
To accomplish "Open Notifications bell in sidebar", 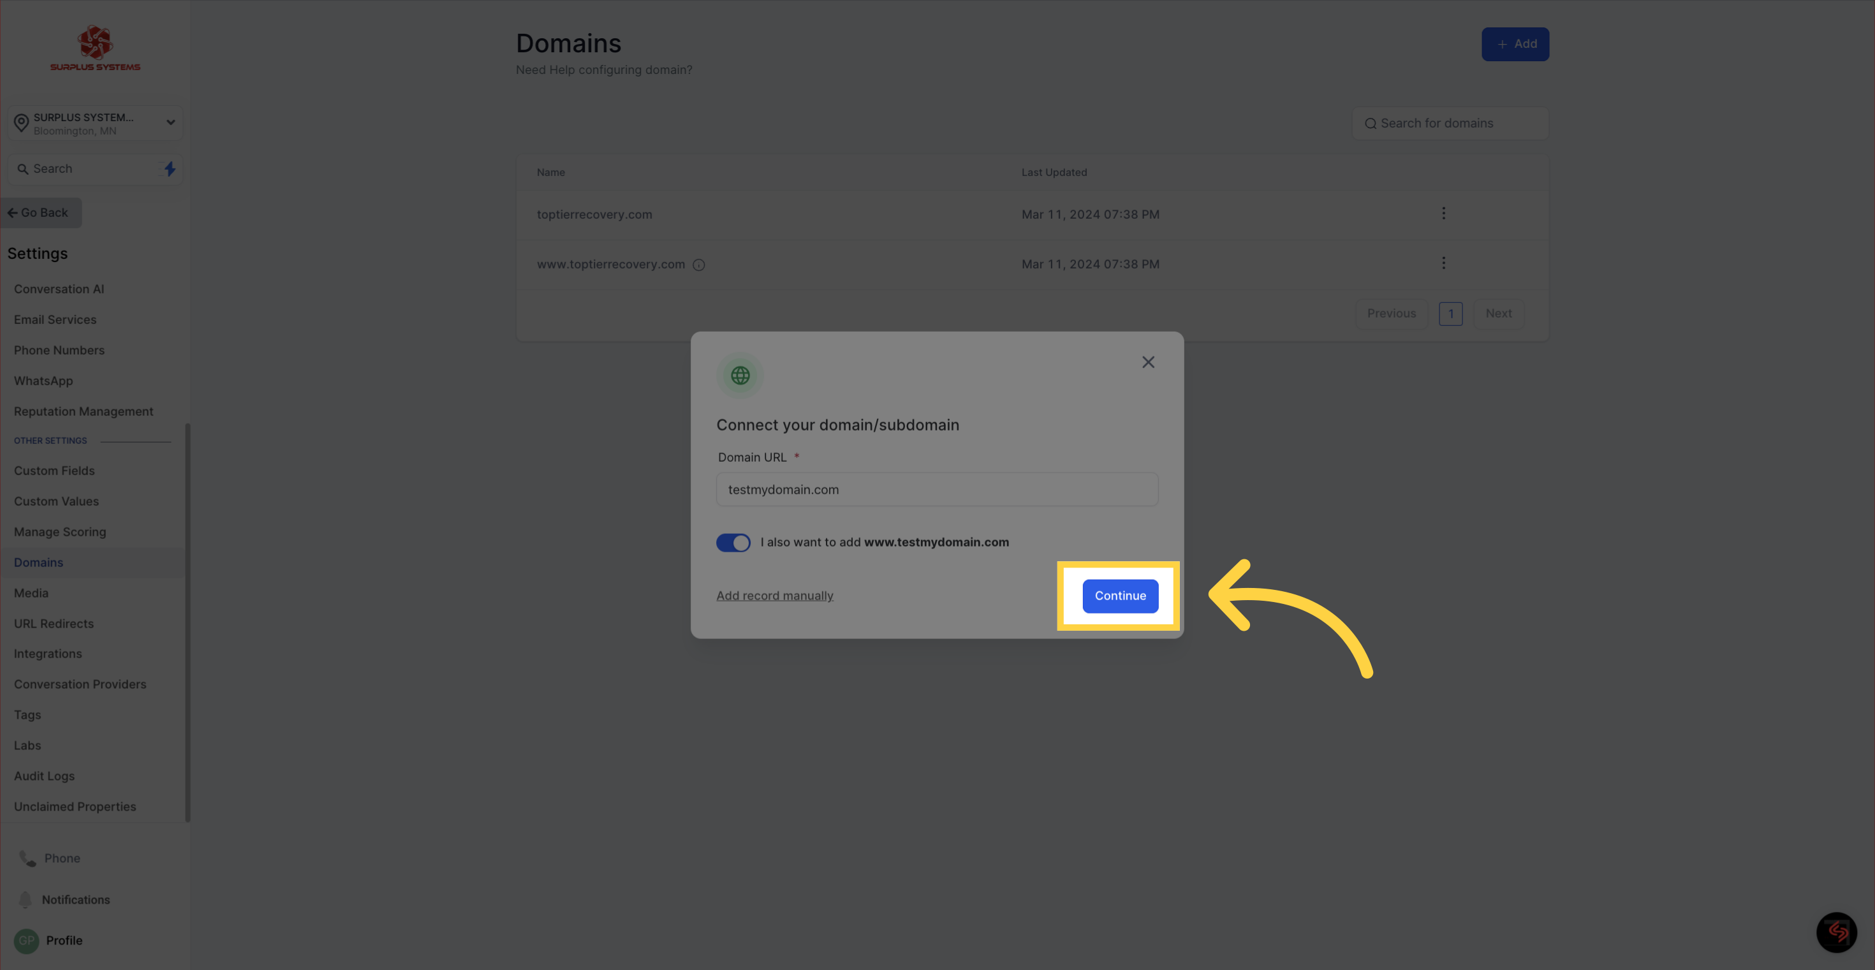I will 26,899.
